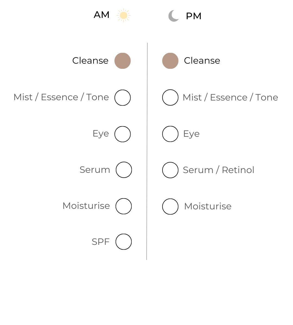This screenshot has width=293, height=325.
Task: Click the AM Cleanse label text
Action: point(90,61)
